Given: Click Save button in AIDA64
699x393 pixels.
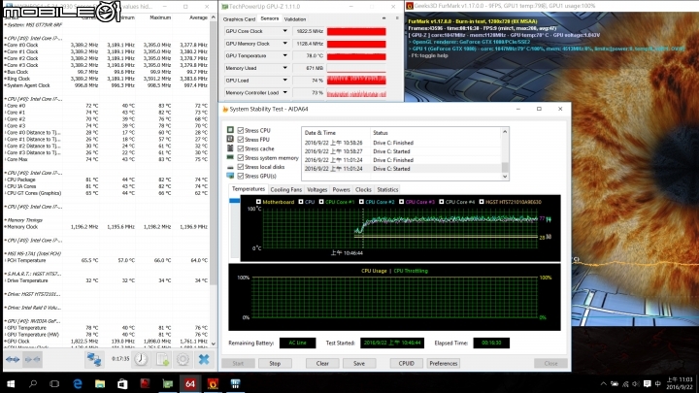Looking at the screenshot, I should (x=359, y=363).
